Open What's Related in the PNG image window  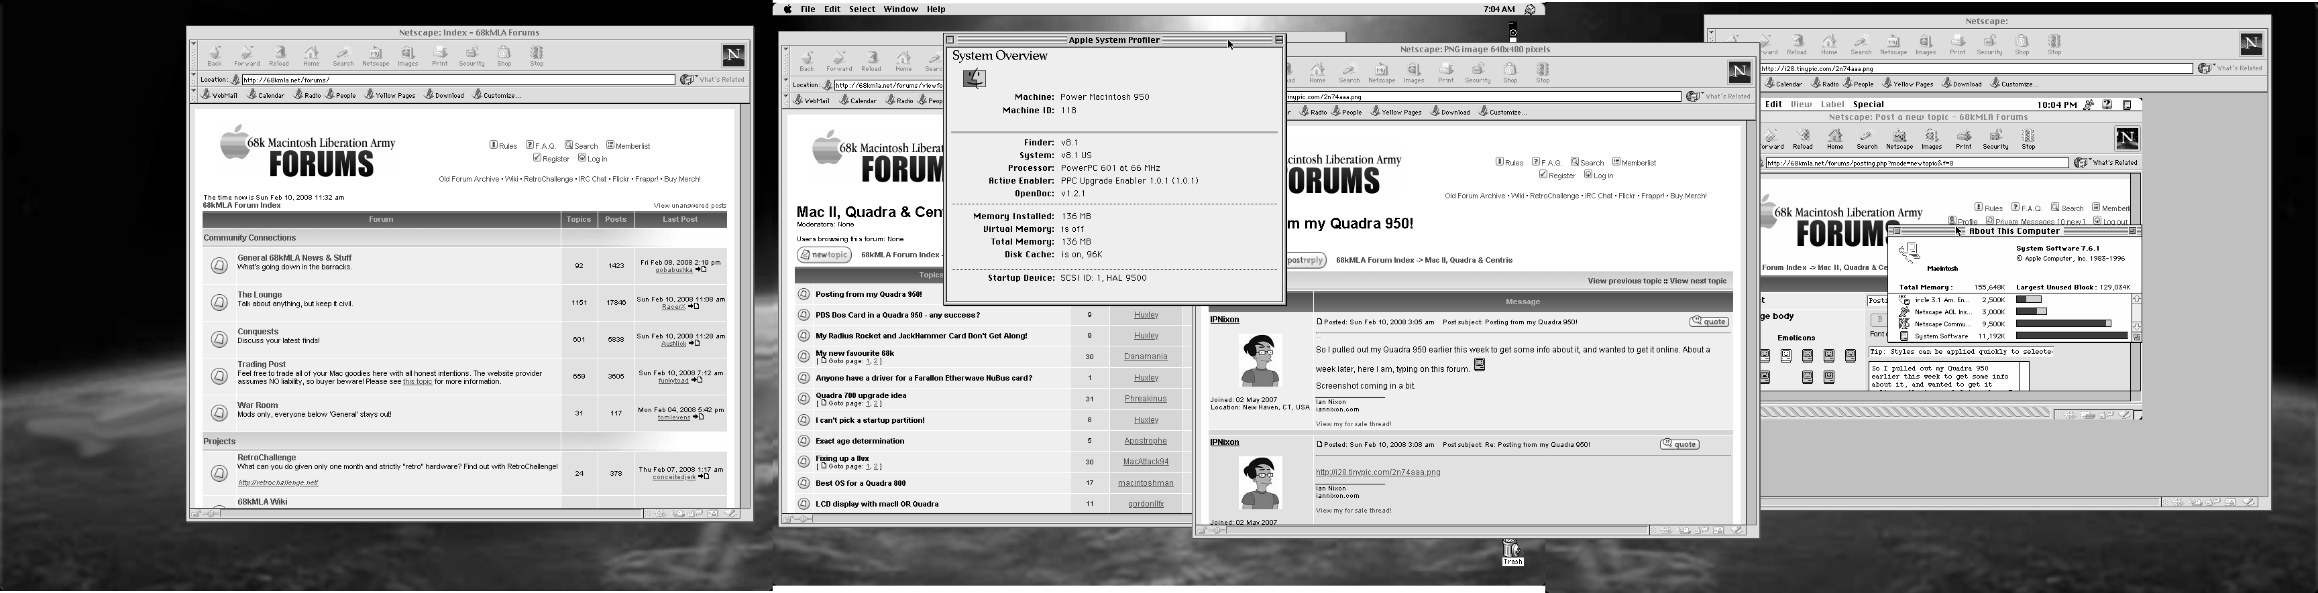pyautogui.click(x=1718, y=96)
